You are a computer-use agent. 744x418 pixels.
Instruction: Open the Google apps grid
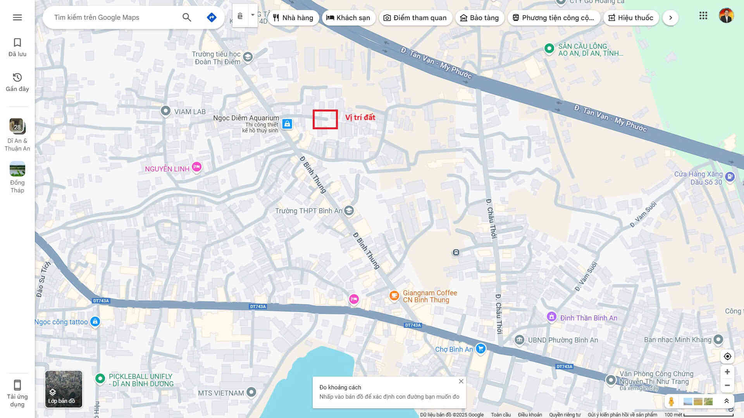(703, 16)
